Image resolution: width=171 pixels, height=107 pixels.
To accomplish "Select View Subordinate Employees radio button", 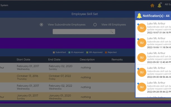I will (41, 25).
